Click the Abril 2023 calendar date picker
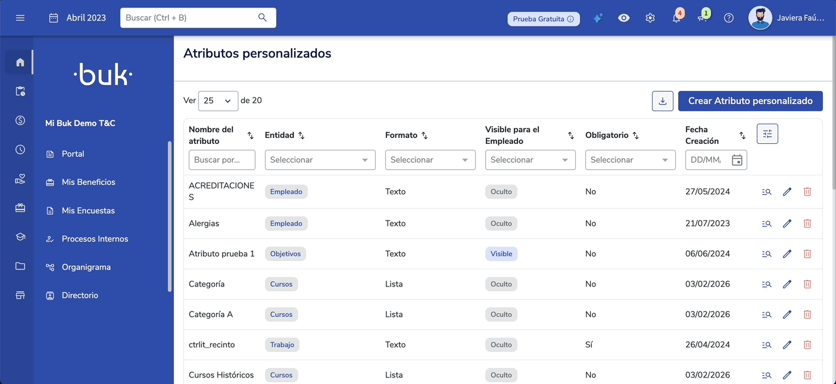Image resolution: width=836 pixels, height=384 pixels. click(77, 18)
